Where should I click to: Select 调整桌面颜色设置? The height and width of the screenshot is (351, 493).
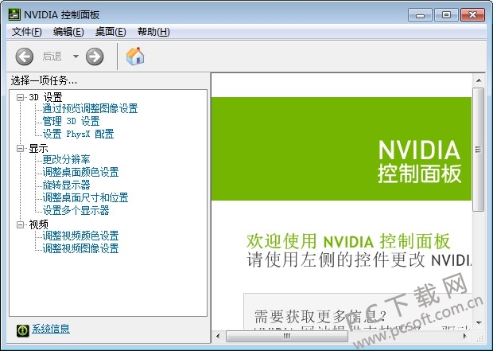(81, 172)
